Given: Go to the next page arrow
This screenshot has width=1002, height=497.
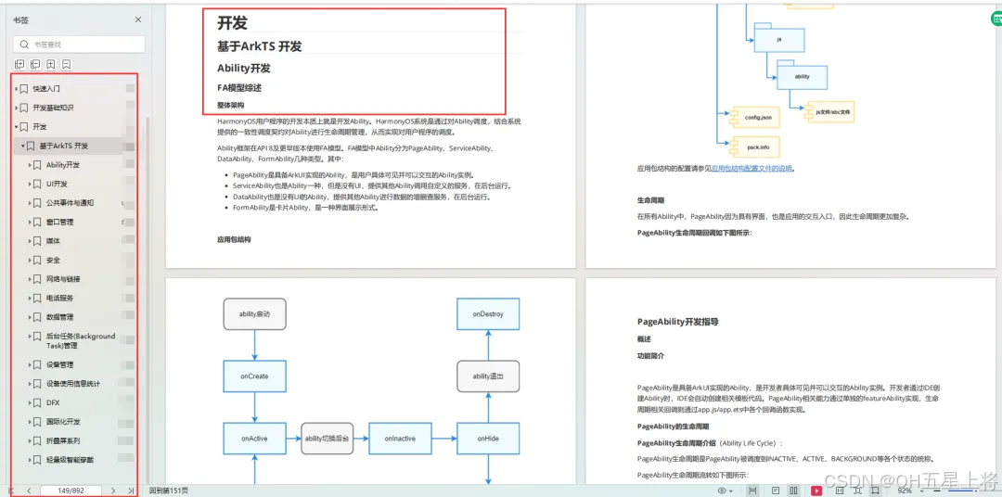Looking at the screenshot, I should click(x=113, y=491).
